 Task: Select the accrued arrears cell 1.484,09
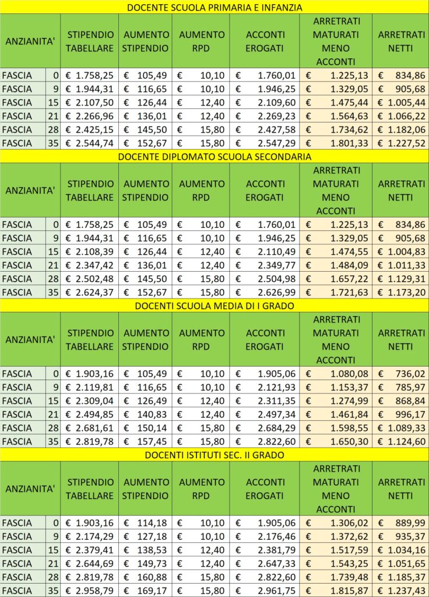click(336, 265)
